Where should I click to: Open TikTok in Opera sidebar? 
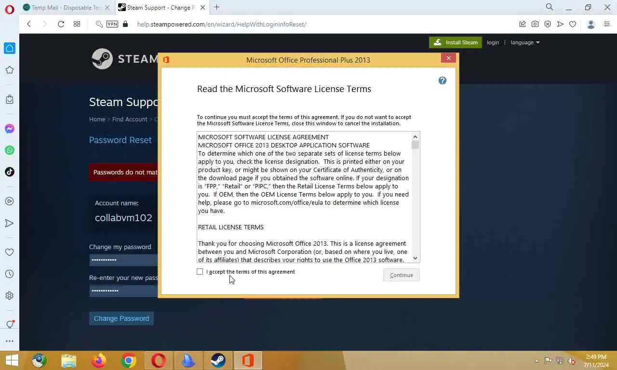(x=10, y=172)
